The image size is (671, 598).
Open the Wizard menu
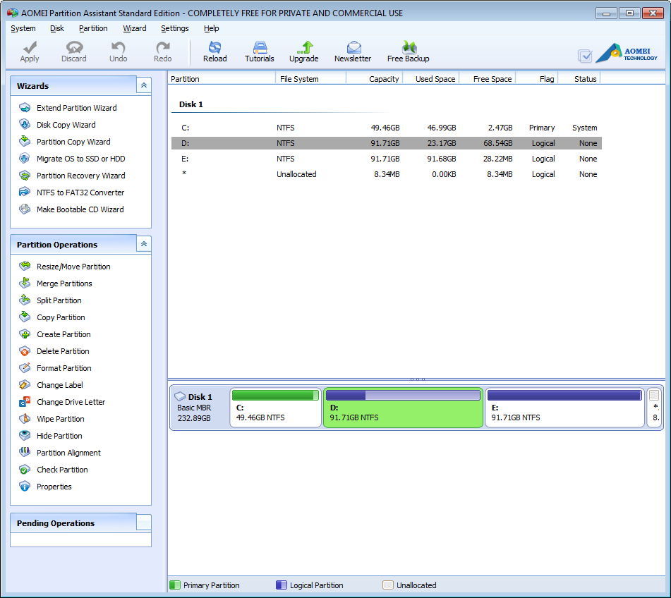pyautogui.click(x=135, y=28)
